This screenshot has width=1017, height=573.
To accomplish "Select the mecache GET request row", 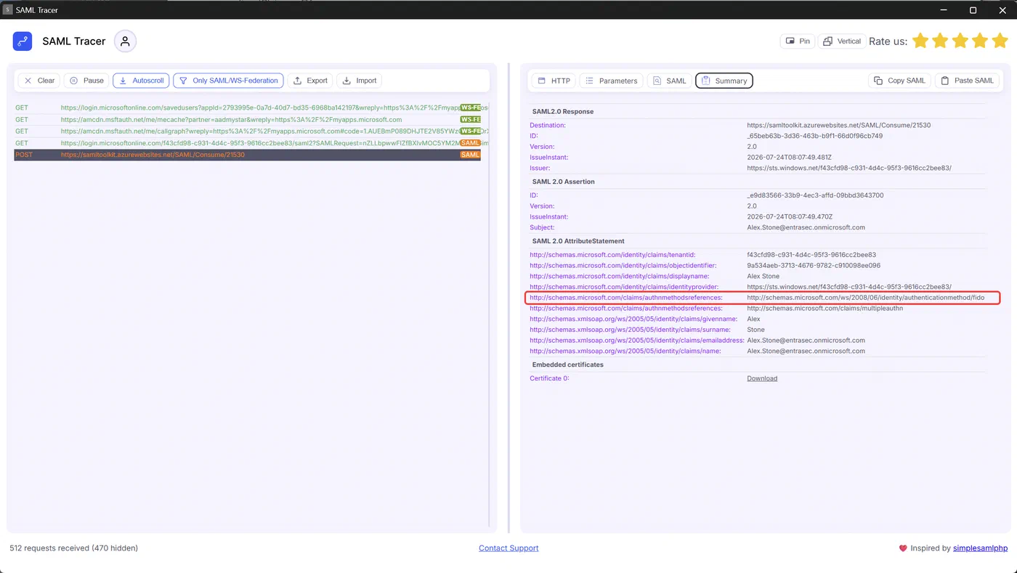I will (x=248, y=120).
